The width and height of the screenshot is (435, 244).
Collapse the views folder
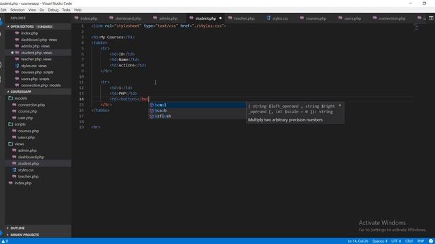(x=19, y=144)
